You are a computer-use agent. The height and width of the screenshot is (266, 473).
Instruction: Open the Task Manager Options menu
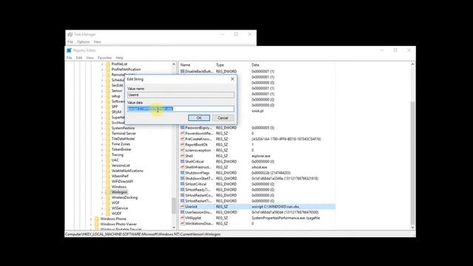pyautogui.click(x=84, y=42)
